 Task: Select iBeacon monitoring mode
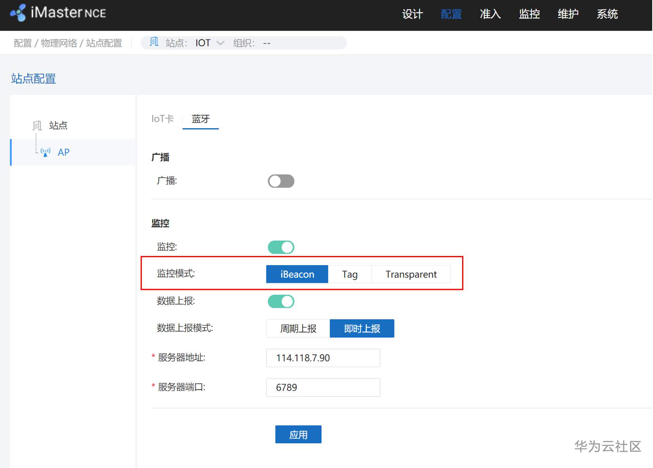297,274
